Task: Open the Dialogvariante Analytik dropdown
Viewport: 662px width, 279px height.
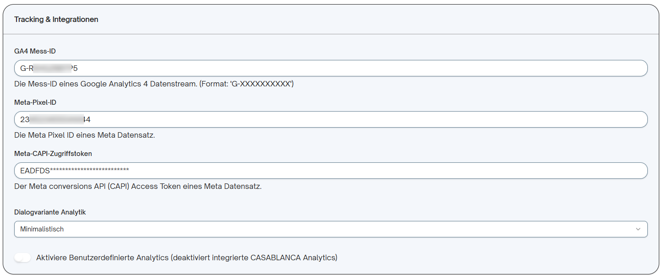Action: pyautogui.click(x=331, y=229)
